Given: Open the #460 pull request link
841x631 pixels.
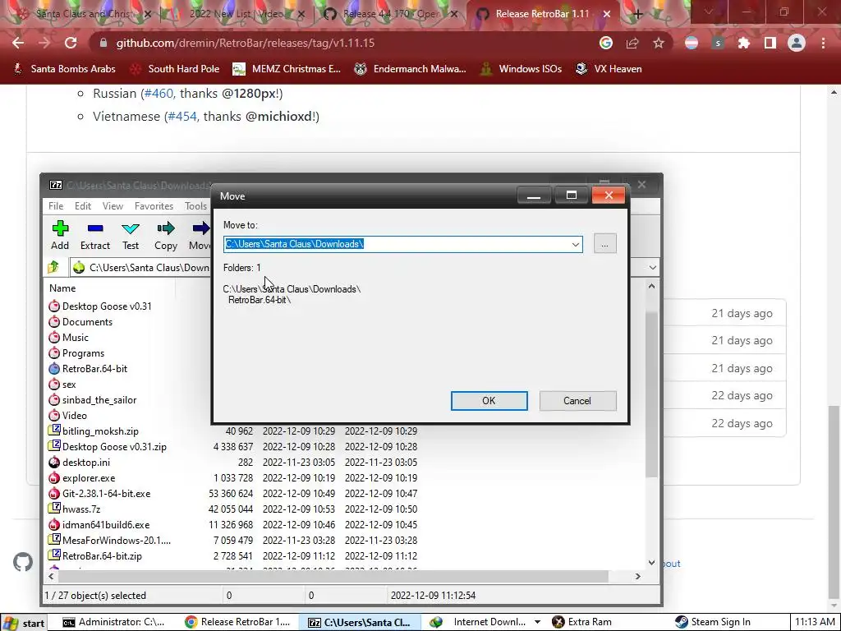Looking at the screenshot, I should (x=159, y=94).
